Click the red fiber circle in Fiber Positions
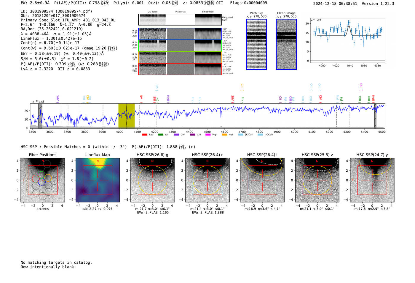This screenshot has width=415, height=283. (36, 178)
